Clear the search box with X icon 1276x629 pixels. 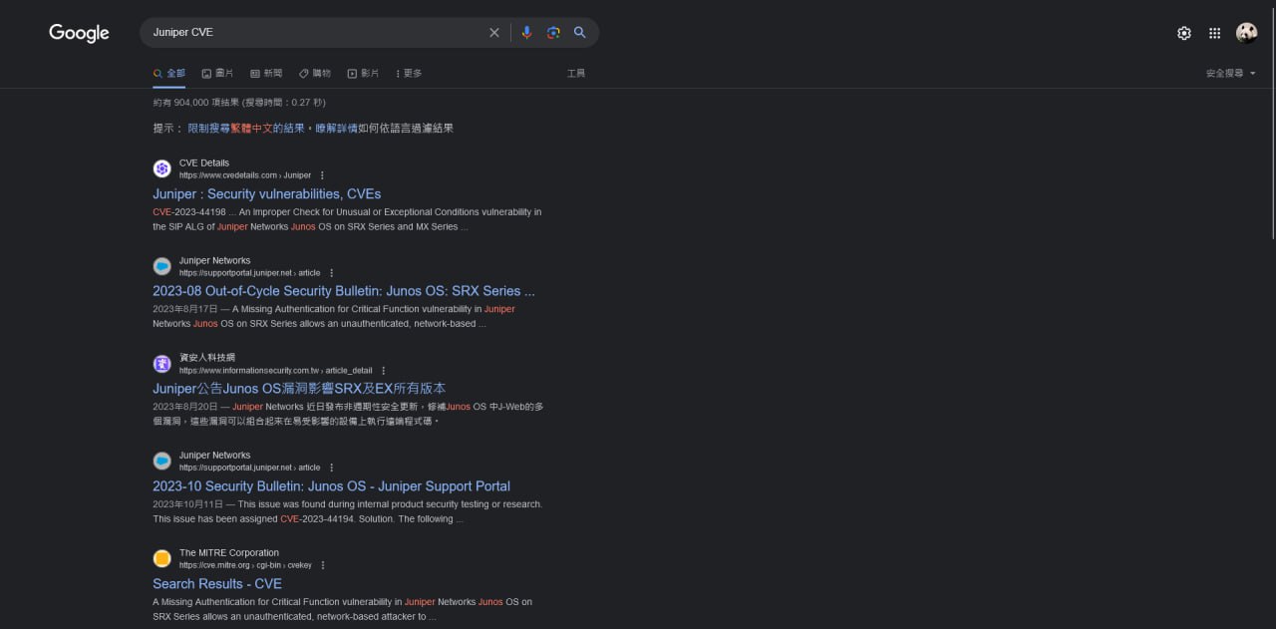pos(494,33)
